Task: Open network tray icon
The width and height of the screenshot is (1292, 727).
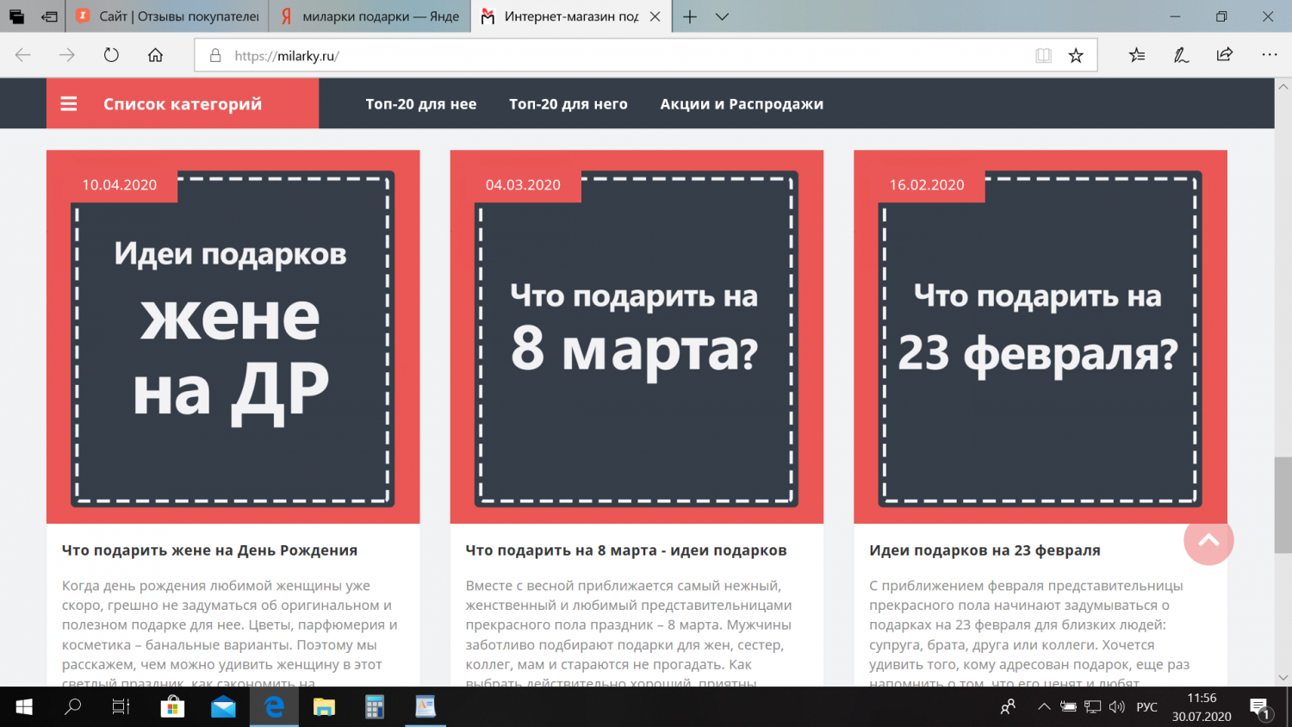Action: [1092, 707]
